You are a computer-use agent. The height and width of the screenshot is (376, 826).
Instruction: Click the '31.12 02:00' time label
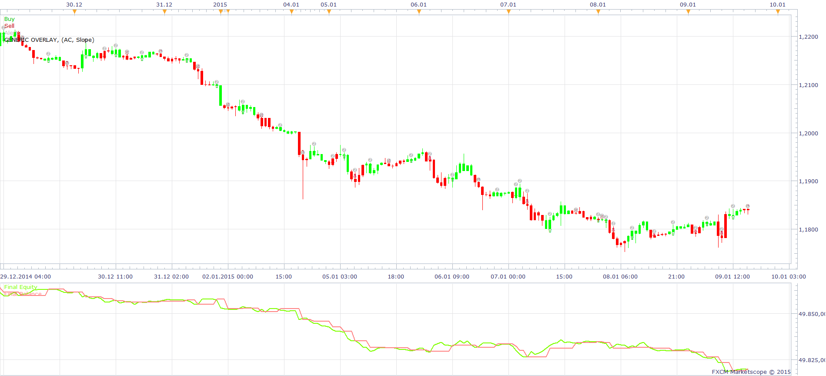pos(171,277)
